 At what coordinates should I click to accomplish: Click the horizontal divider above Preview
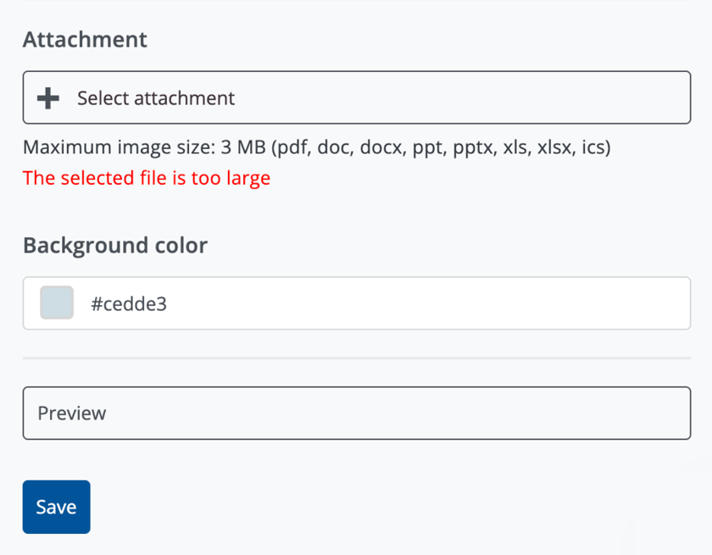pyautogui.click(x=356, y=358)
